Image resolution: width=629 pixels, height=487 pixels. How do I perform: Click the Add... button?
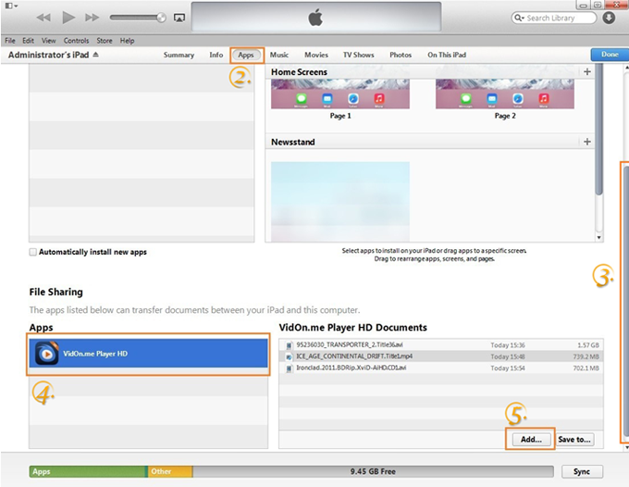tap(531, 440)
